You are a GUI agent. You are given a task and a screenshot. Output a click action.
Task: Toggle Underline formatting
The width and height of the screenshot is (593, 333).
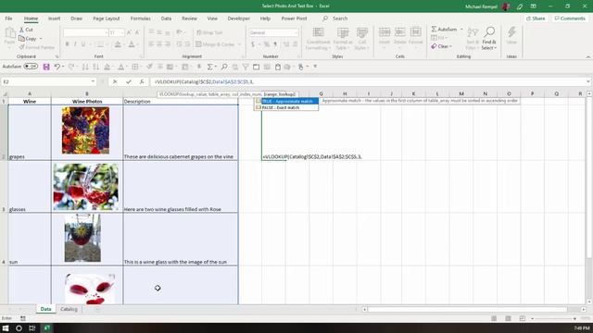pyautogui.click(x=83, y=44)
